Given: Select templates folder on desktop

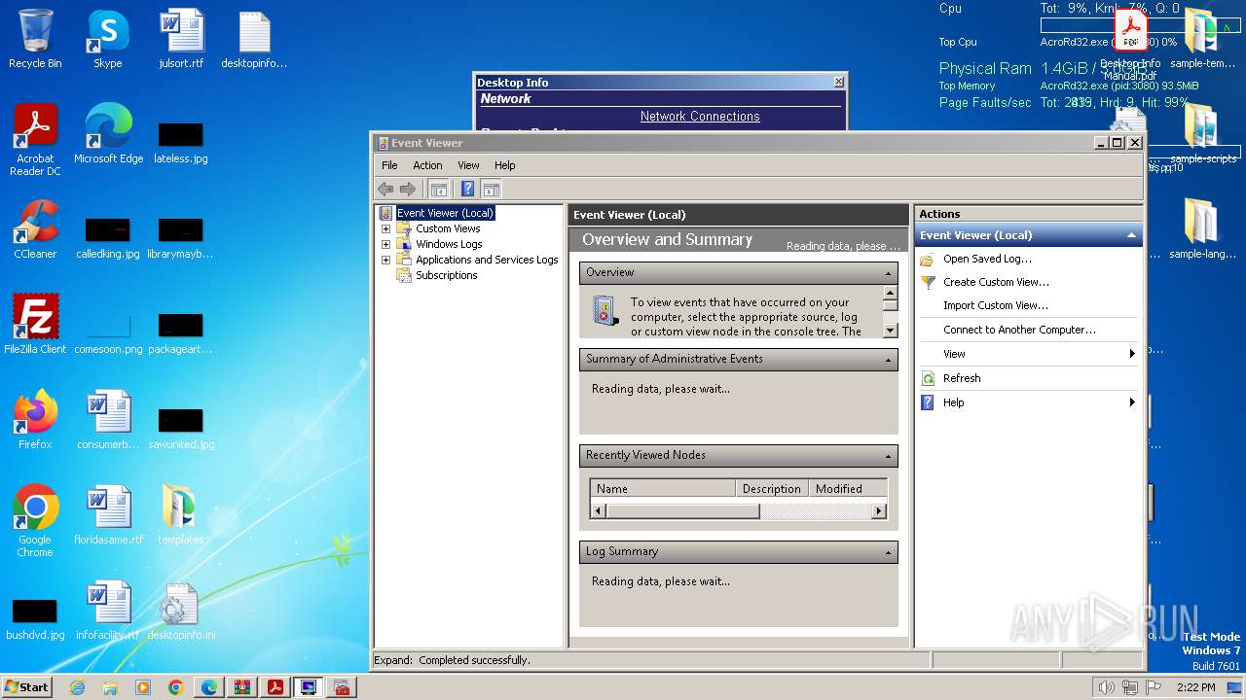Looking at the screenshot, I should (181, 514).
